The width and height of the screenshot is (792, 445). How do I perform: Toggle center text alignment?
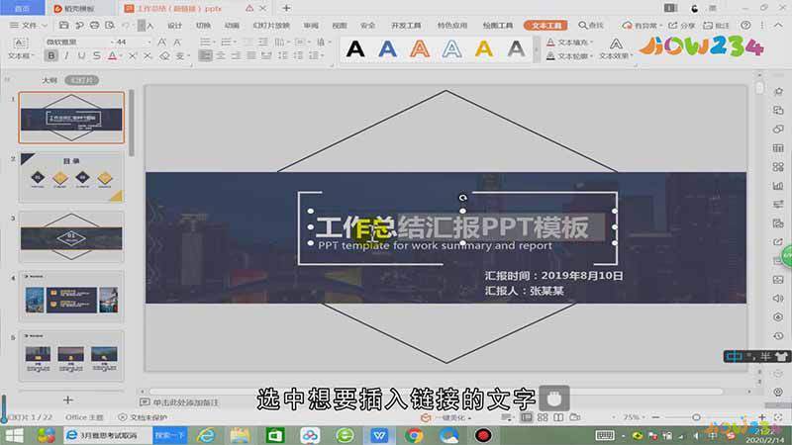(221, 55)
